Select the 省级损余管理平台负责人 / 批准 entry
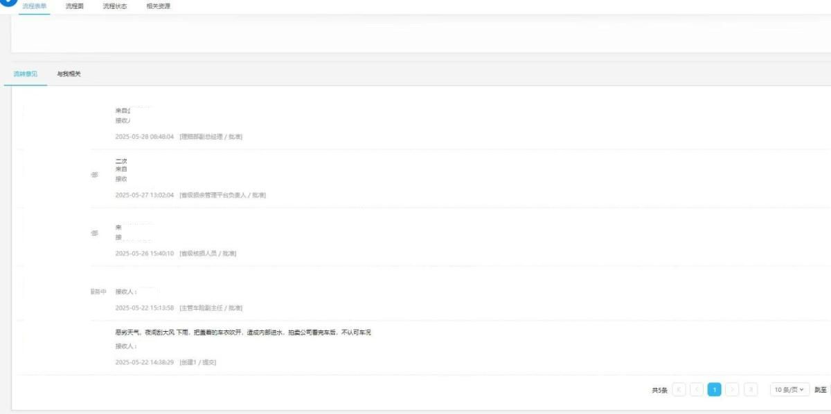 (x=222, y=195)
